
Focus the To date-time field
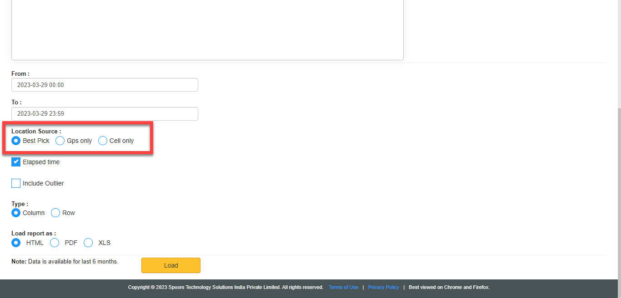click(105, 114)
